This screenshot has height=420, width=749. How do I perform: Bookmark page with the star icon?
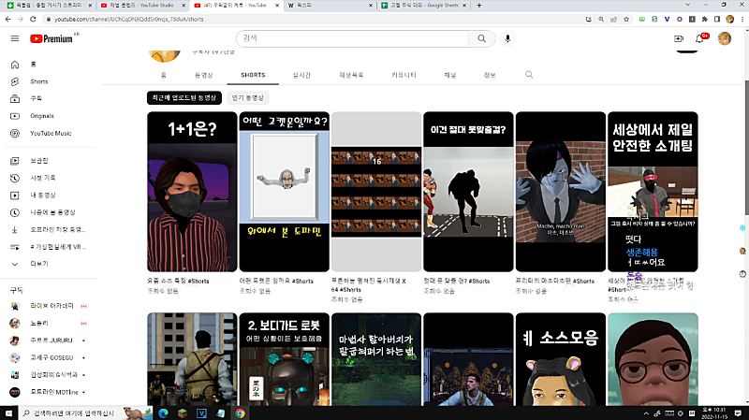point(624,19)
